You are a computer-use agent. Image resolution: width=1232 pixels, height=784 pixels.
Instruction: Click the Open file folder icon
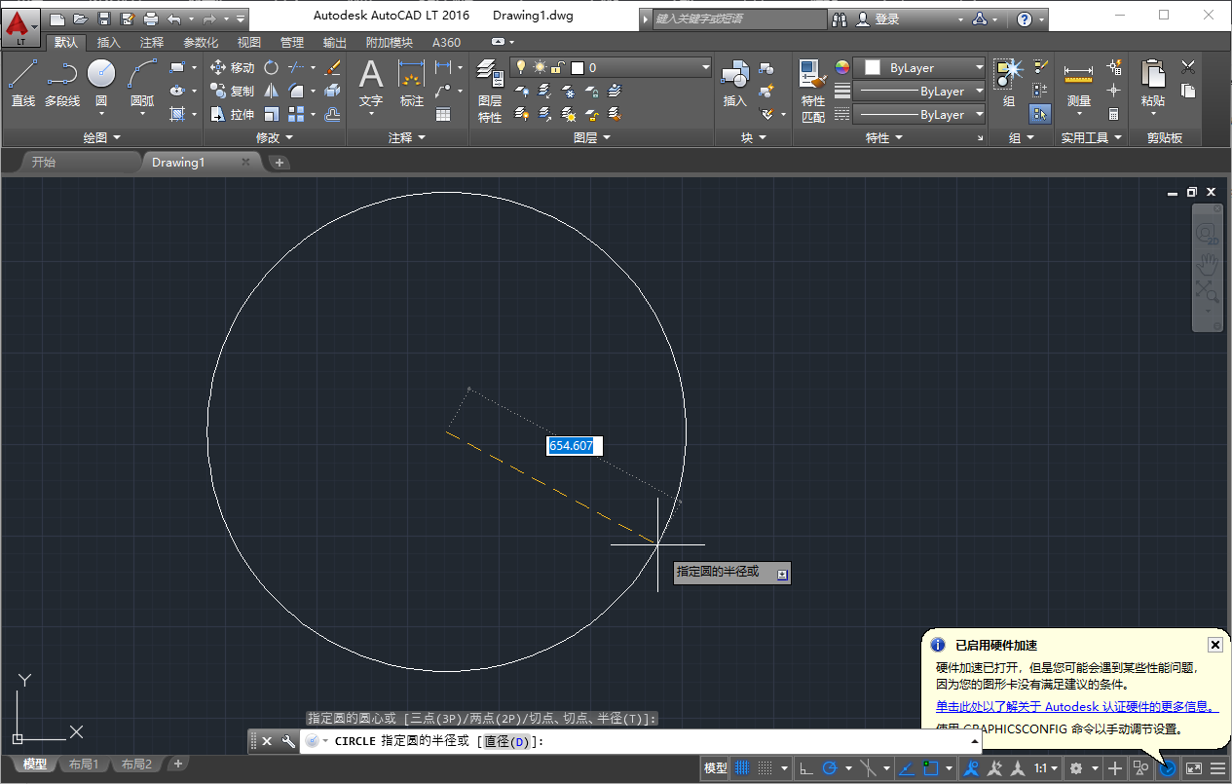point(81,19)
